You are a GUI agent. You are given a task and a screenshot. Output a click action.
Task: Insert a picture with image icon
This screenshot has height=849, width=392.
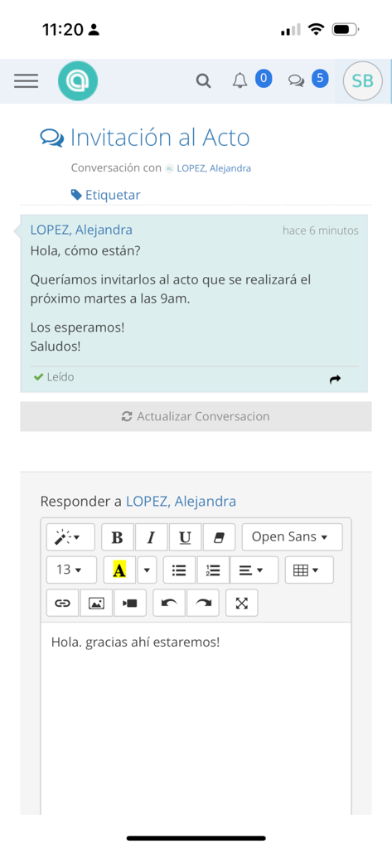96,603
